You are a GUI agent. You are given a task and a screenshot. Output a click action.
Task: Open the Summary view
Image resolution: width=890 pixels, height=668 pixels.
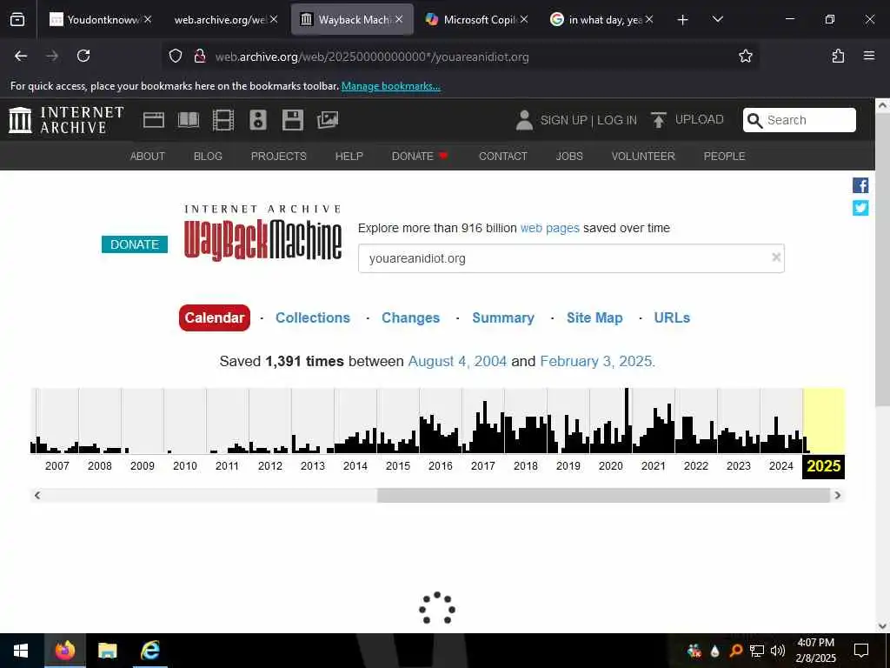coord(503,317)
